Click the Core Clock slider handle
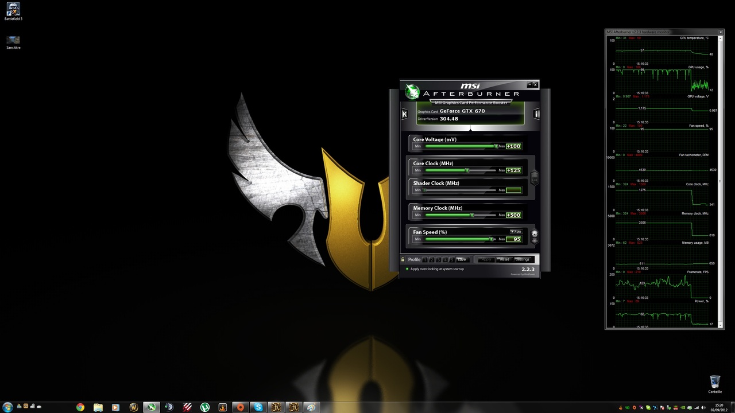The width and height of the screenshot is (735, 413). (x=467, y=170)
